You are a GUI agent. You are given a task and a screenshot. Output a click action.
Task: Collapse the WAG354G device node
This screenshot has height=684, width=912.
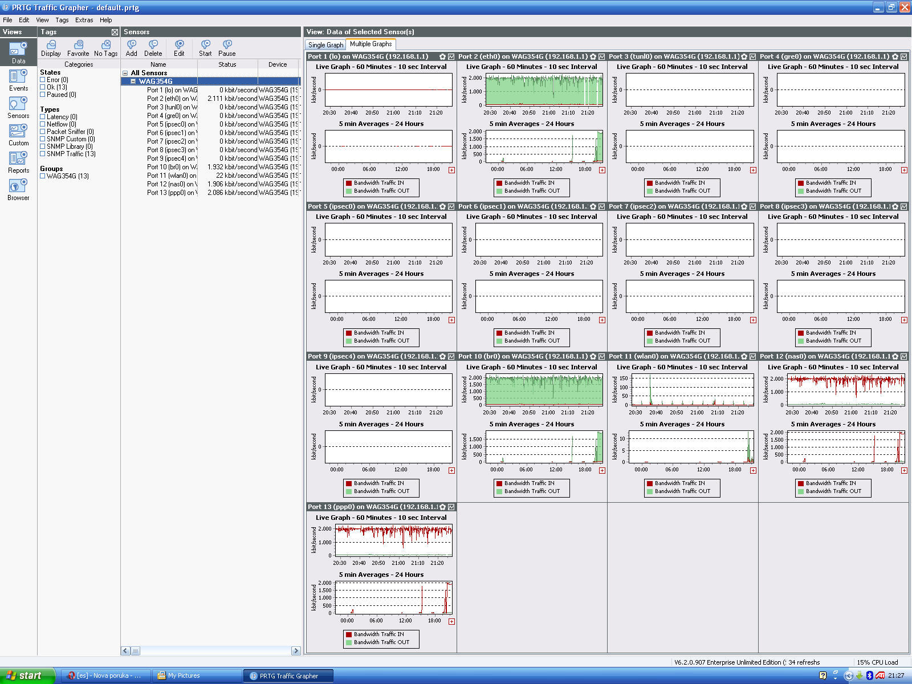tap(133, 82)
